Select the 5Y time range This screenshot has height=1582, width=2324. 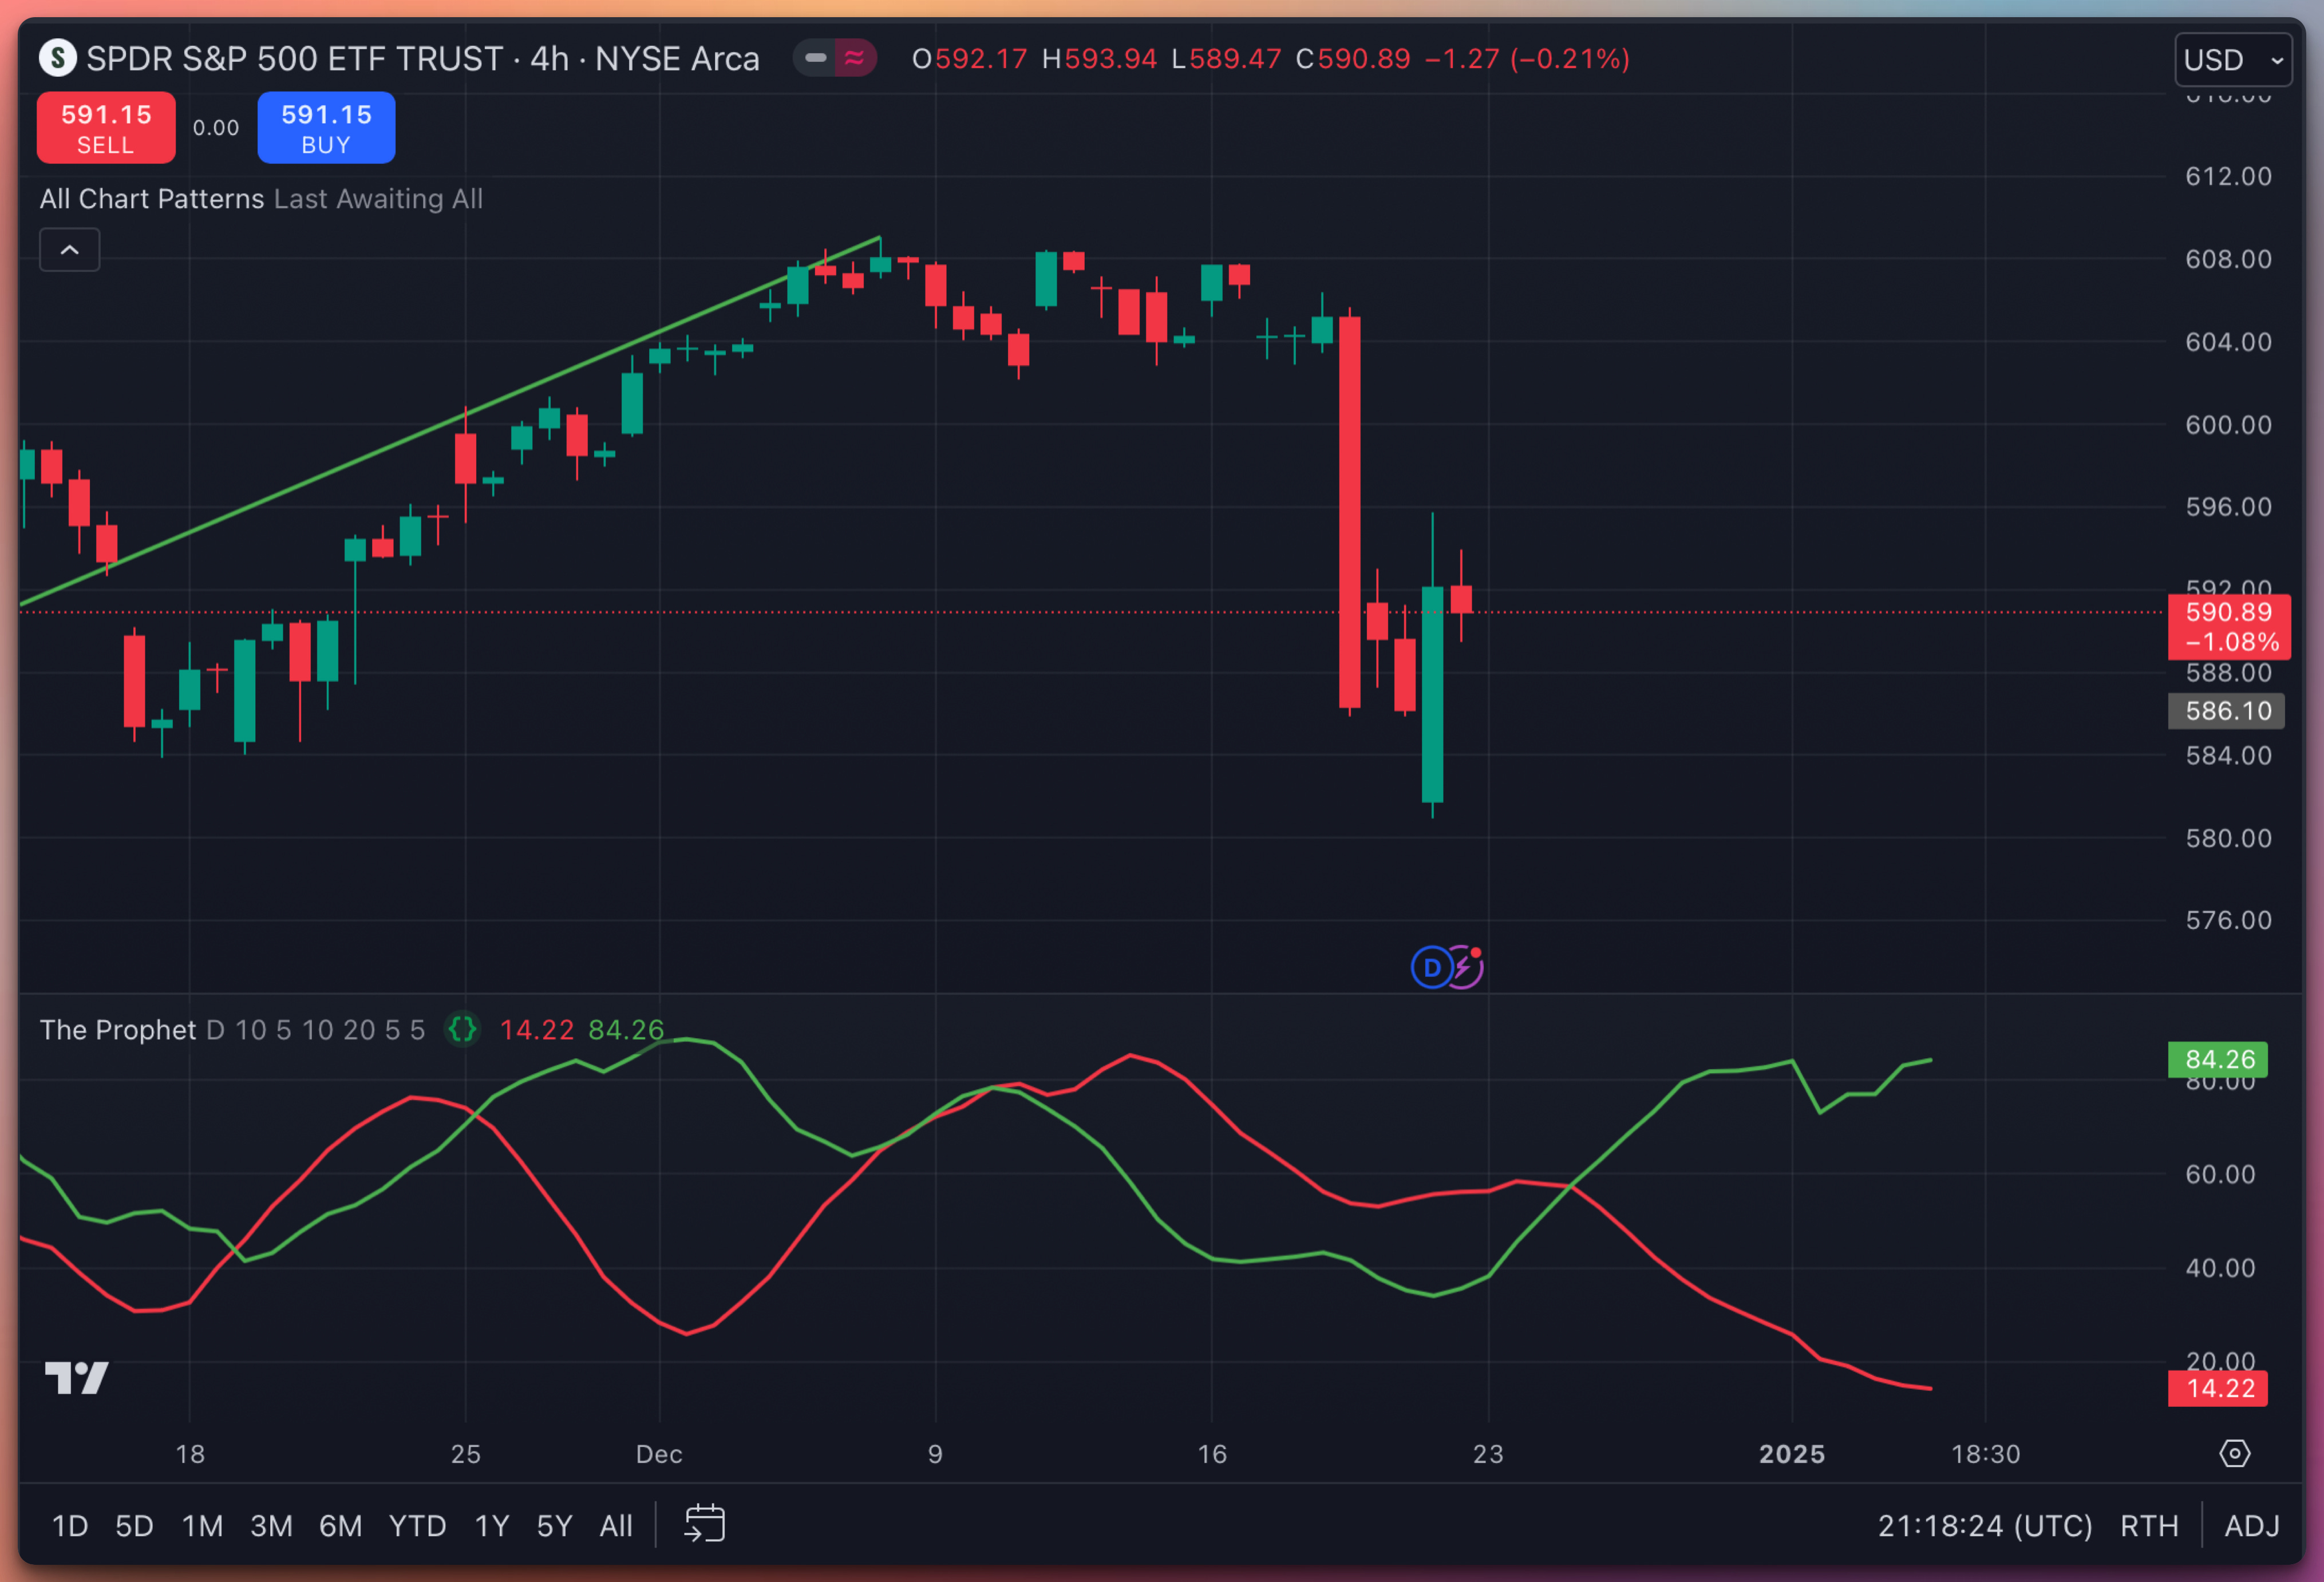[554, 1526]
